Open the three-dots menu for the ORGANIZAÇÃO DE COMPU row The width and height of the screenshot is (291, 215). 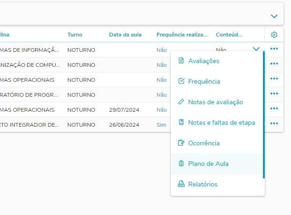(x=274, y=64)
